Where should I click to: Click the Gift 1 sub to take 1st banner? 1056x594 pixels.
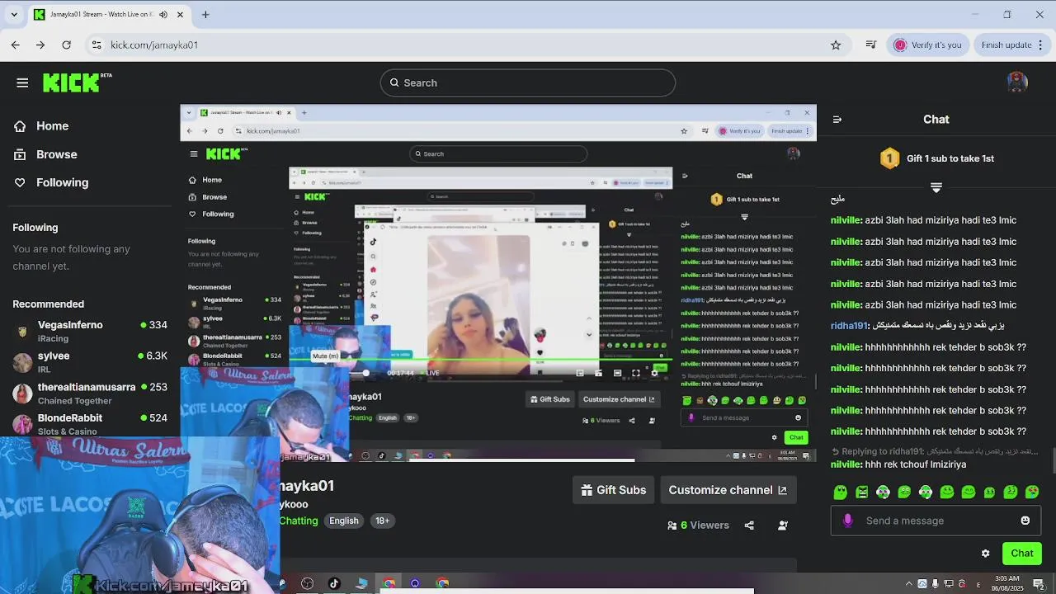click(936, 158)
